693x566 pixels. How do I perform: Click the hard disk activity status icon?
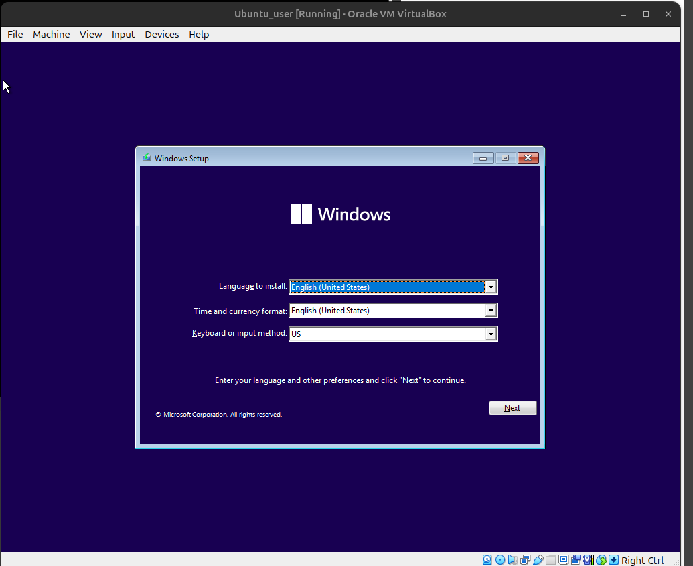click(487, 560)
